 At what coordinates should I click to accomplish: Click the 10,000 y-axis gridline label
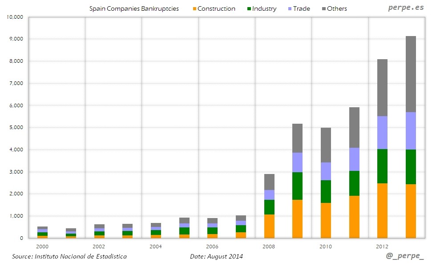coord(15,18)
